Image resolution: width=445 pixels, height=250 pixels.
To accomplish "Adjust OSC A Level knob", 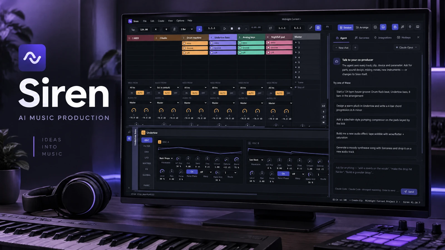I will (x=162, y=171).
